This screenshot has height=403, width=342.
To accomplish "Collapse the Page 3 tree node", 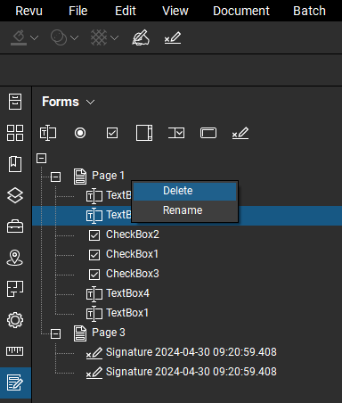I will point(55,334).
